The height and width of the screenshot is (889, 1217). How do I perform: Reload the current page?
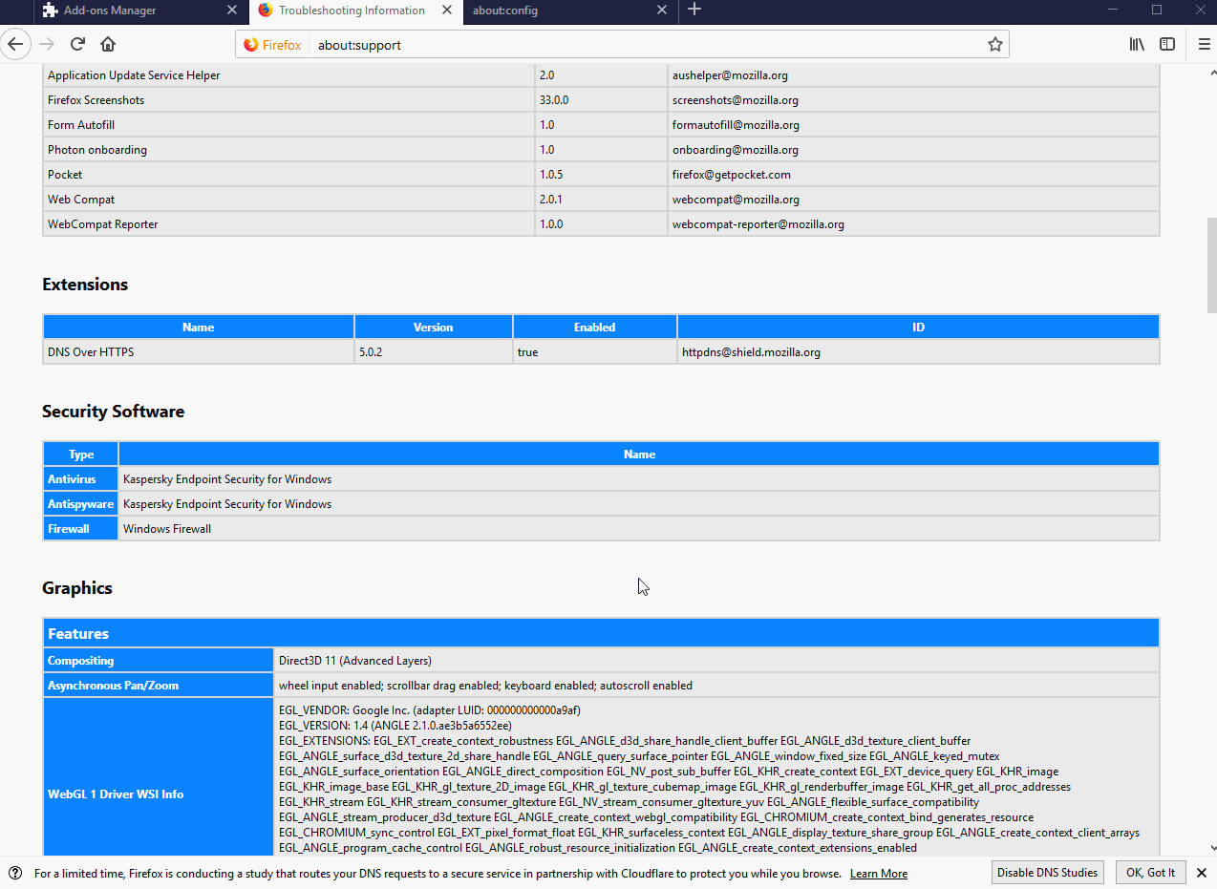click(78, 44)
